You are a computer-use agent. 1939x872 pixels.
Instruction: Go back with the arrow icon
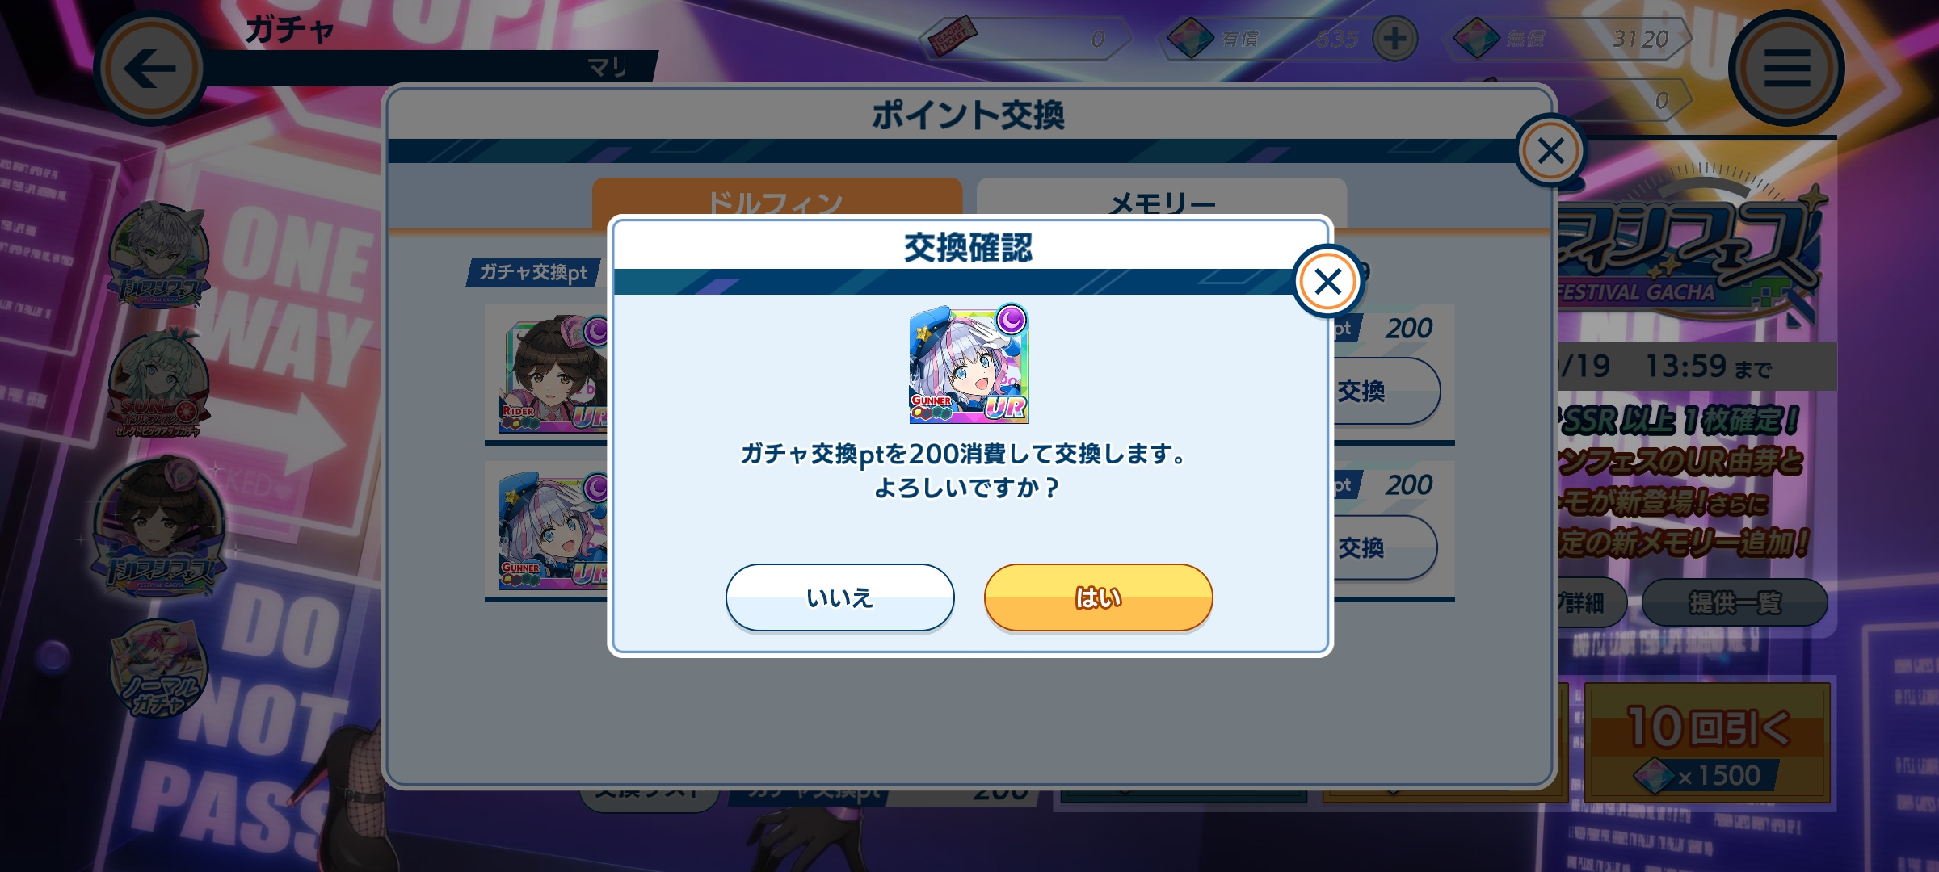coord(151,68)
